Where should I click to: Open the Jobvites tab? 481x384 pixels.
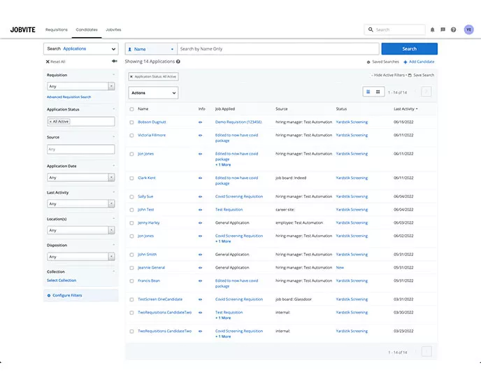pyautogui.click(x=113, y=30)
